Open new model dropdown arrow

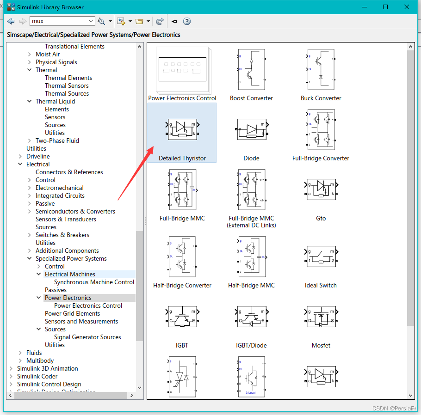[x=130, y=21]
